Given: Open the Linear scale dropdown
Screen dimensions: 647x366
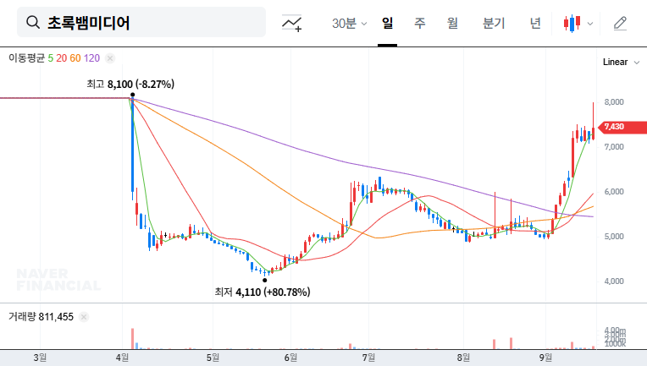Looking at the screenshot, I should 621,63.
